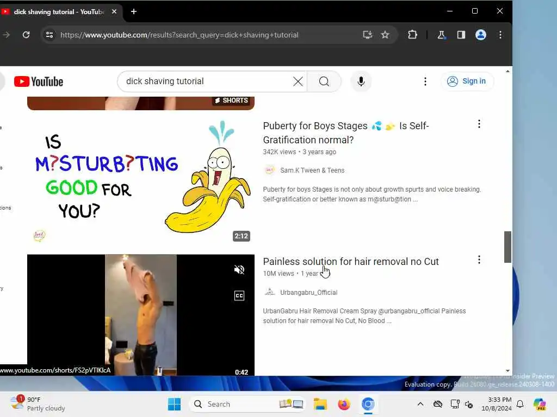Unmute the previewing shorts video
This screenshot has height=417, width=557.
[x=239, y=270]
